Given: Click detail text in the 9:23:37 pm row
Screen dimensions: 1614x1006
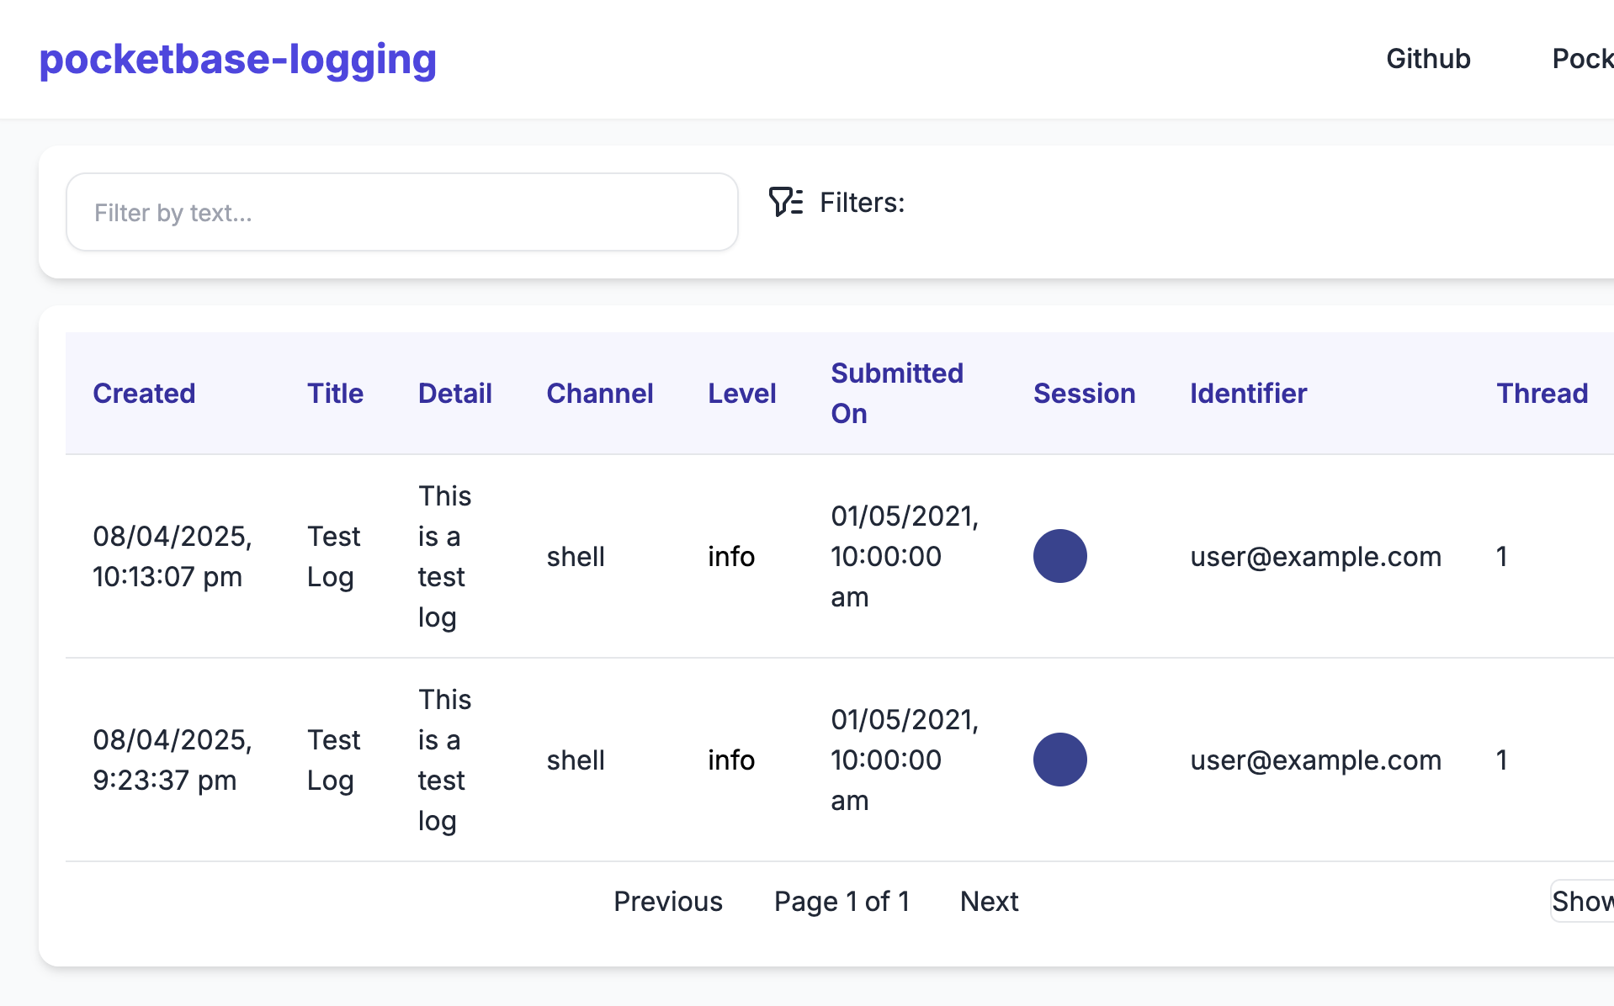Looking at the screenshot, I should (444, 760).
